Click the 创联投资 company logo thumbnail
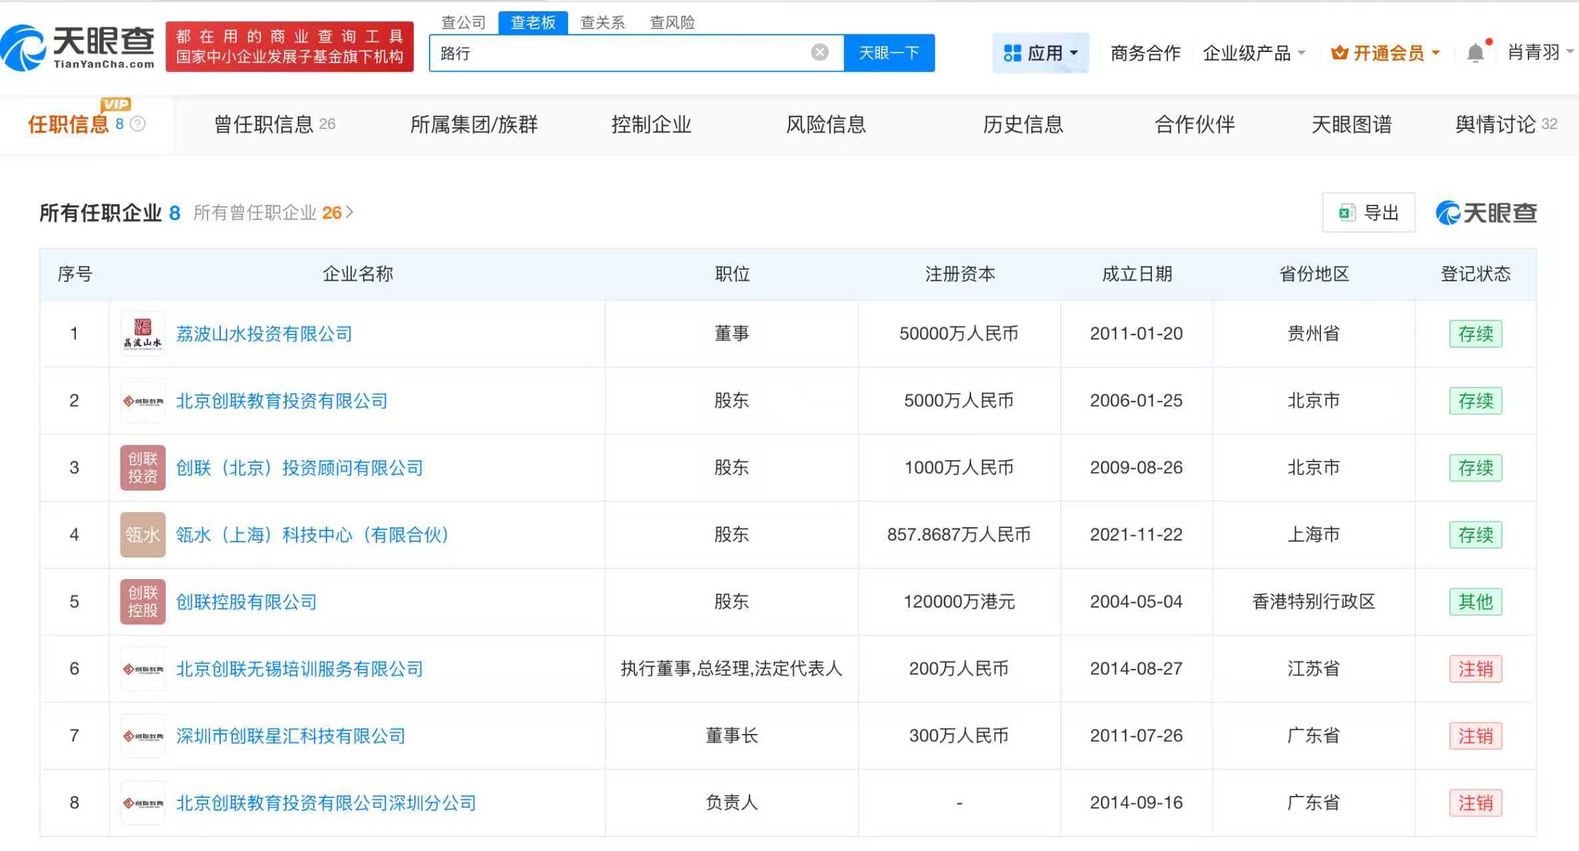The image size is (1579, 851). click(142, 467)
